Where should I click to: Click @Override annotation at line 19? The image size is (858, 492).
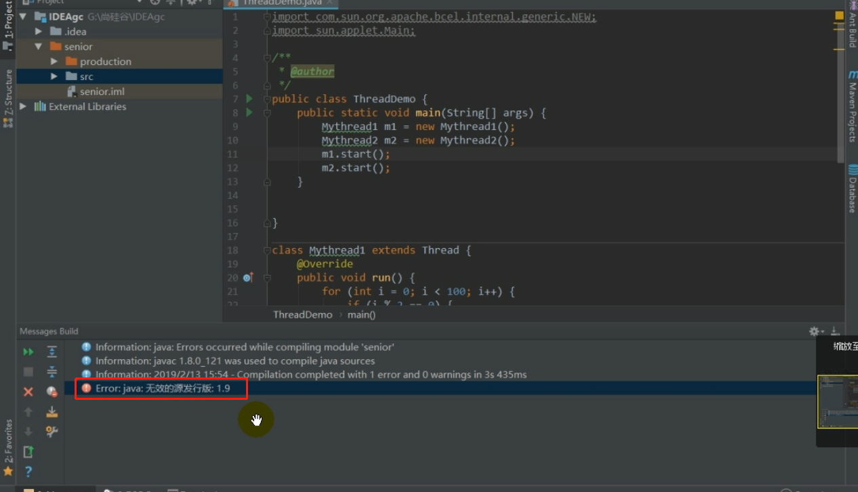click(325, 264)
